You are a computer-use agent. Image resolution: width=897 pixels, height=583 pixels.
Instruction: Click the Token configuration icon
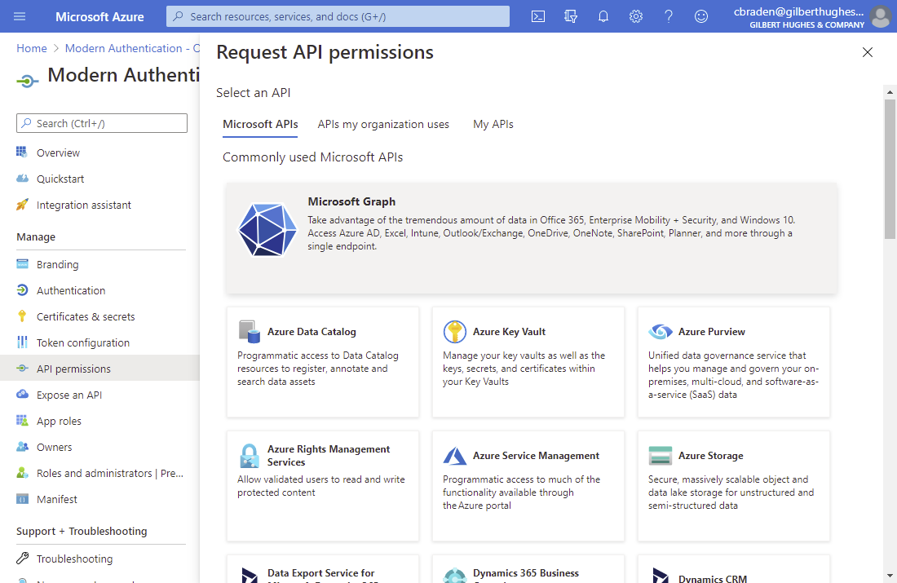pyautogui.click(x=22, y=342)
